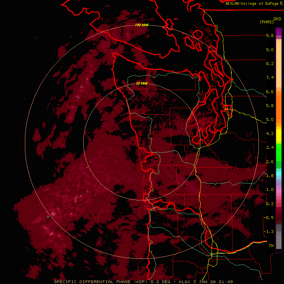Click the 50 NMI range ring label
Image resolution: width=284 pixels, height=284 pixels.
(142, 83)
